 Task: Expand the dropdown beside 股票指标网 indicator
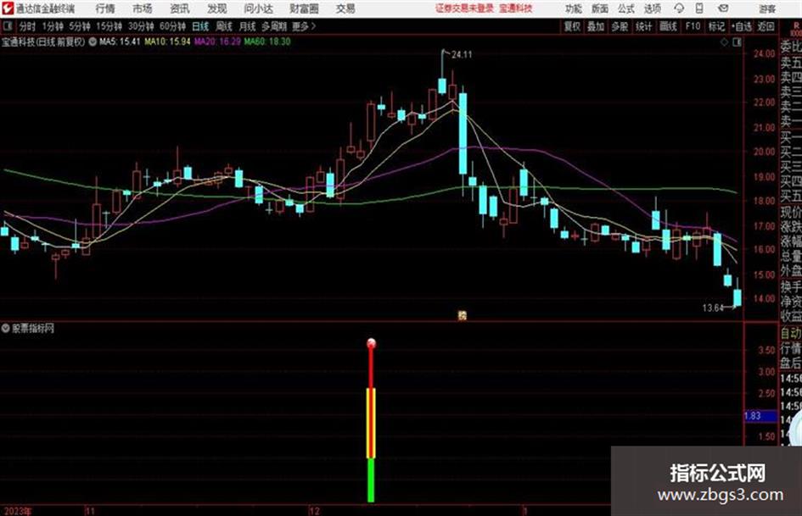6,329
